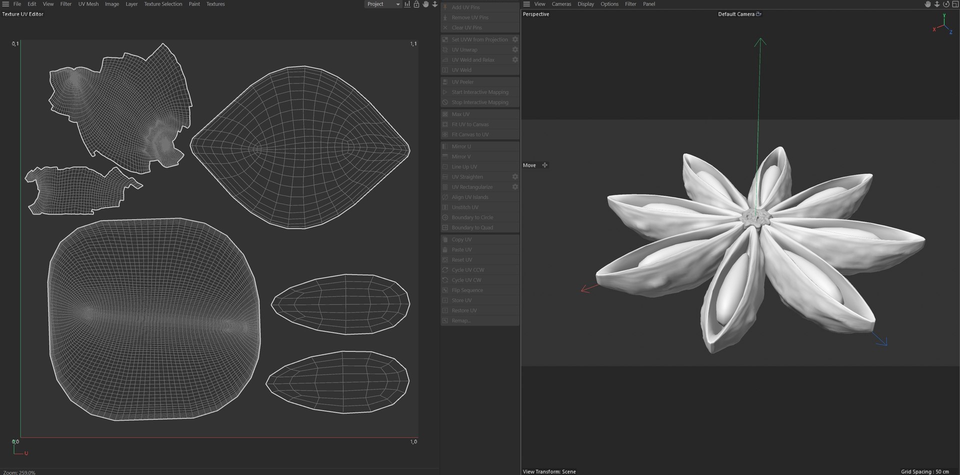The width and height of the screenshot is (960, 475).
Task: Click the Max UV icon
Action: pyautogui.click(x=445, y=114)
